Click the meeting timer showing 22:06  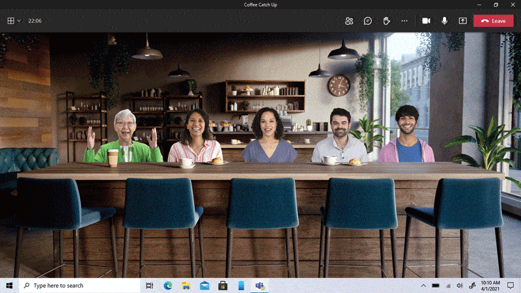click(35, 21)
